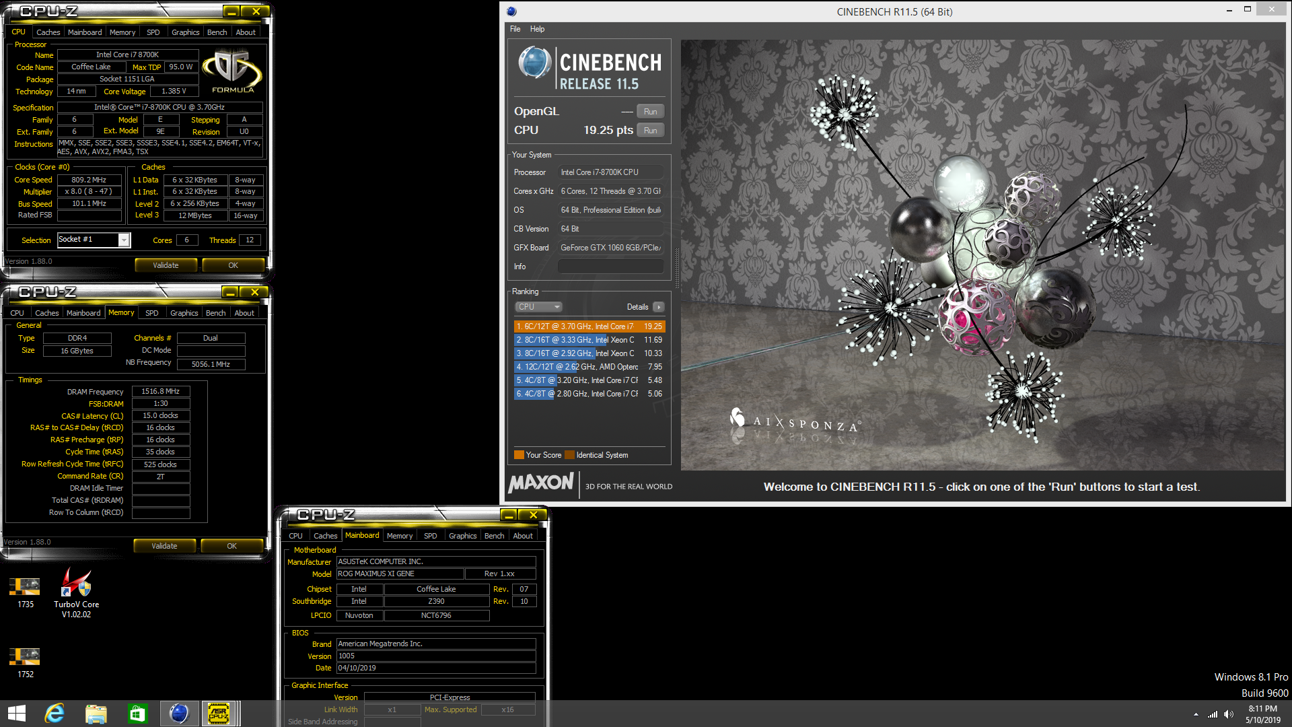Minimize the top CPU-Z window
The height and width of the screenshot is (727, 1292).
point(231,11)
